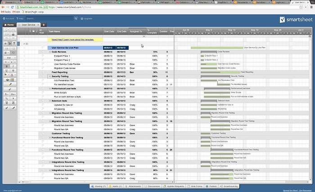Click the Outdent row icon
Screen dimensions: 315x192
pos(7,48)
